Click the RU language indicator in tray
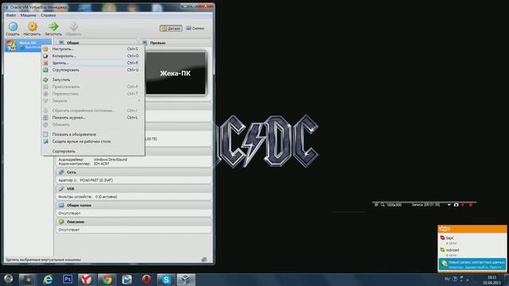Viewport: 509px width, 286px height. click(447, 279)
